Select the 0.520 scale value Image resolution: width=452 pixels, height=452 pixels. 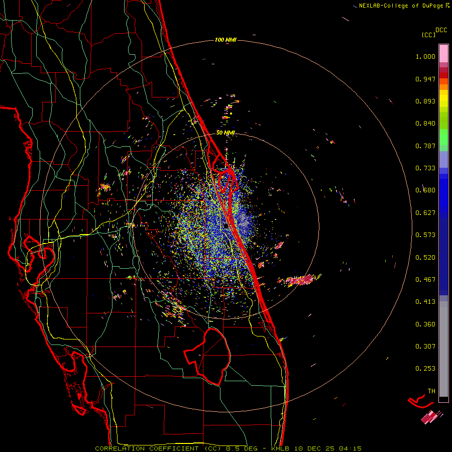coord(425,258)
